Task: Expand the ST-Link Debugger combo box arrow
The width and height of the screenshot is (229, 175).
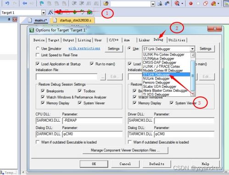Action: tap(192, 49)
